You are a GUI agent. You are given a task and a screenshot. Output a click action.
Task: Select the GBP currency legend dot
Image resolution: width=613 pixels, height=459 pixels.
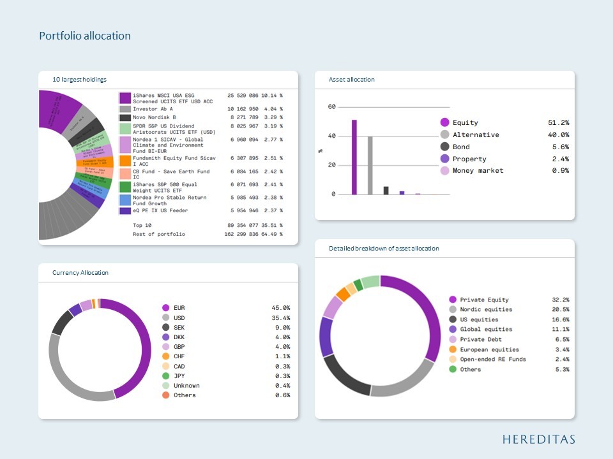point(166,347)
